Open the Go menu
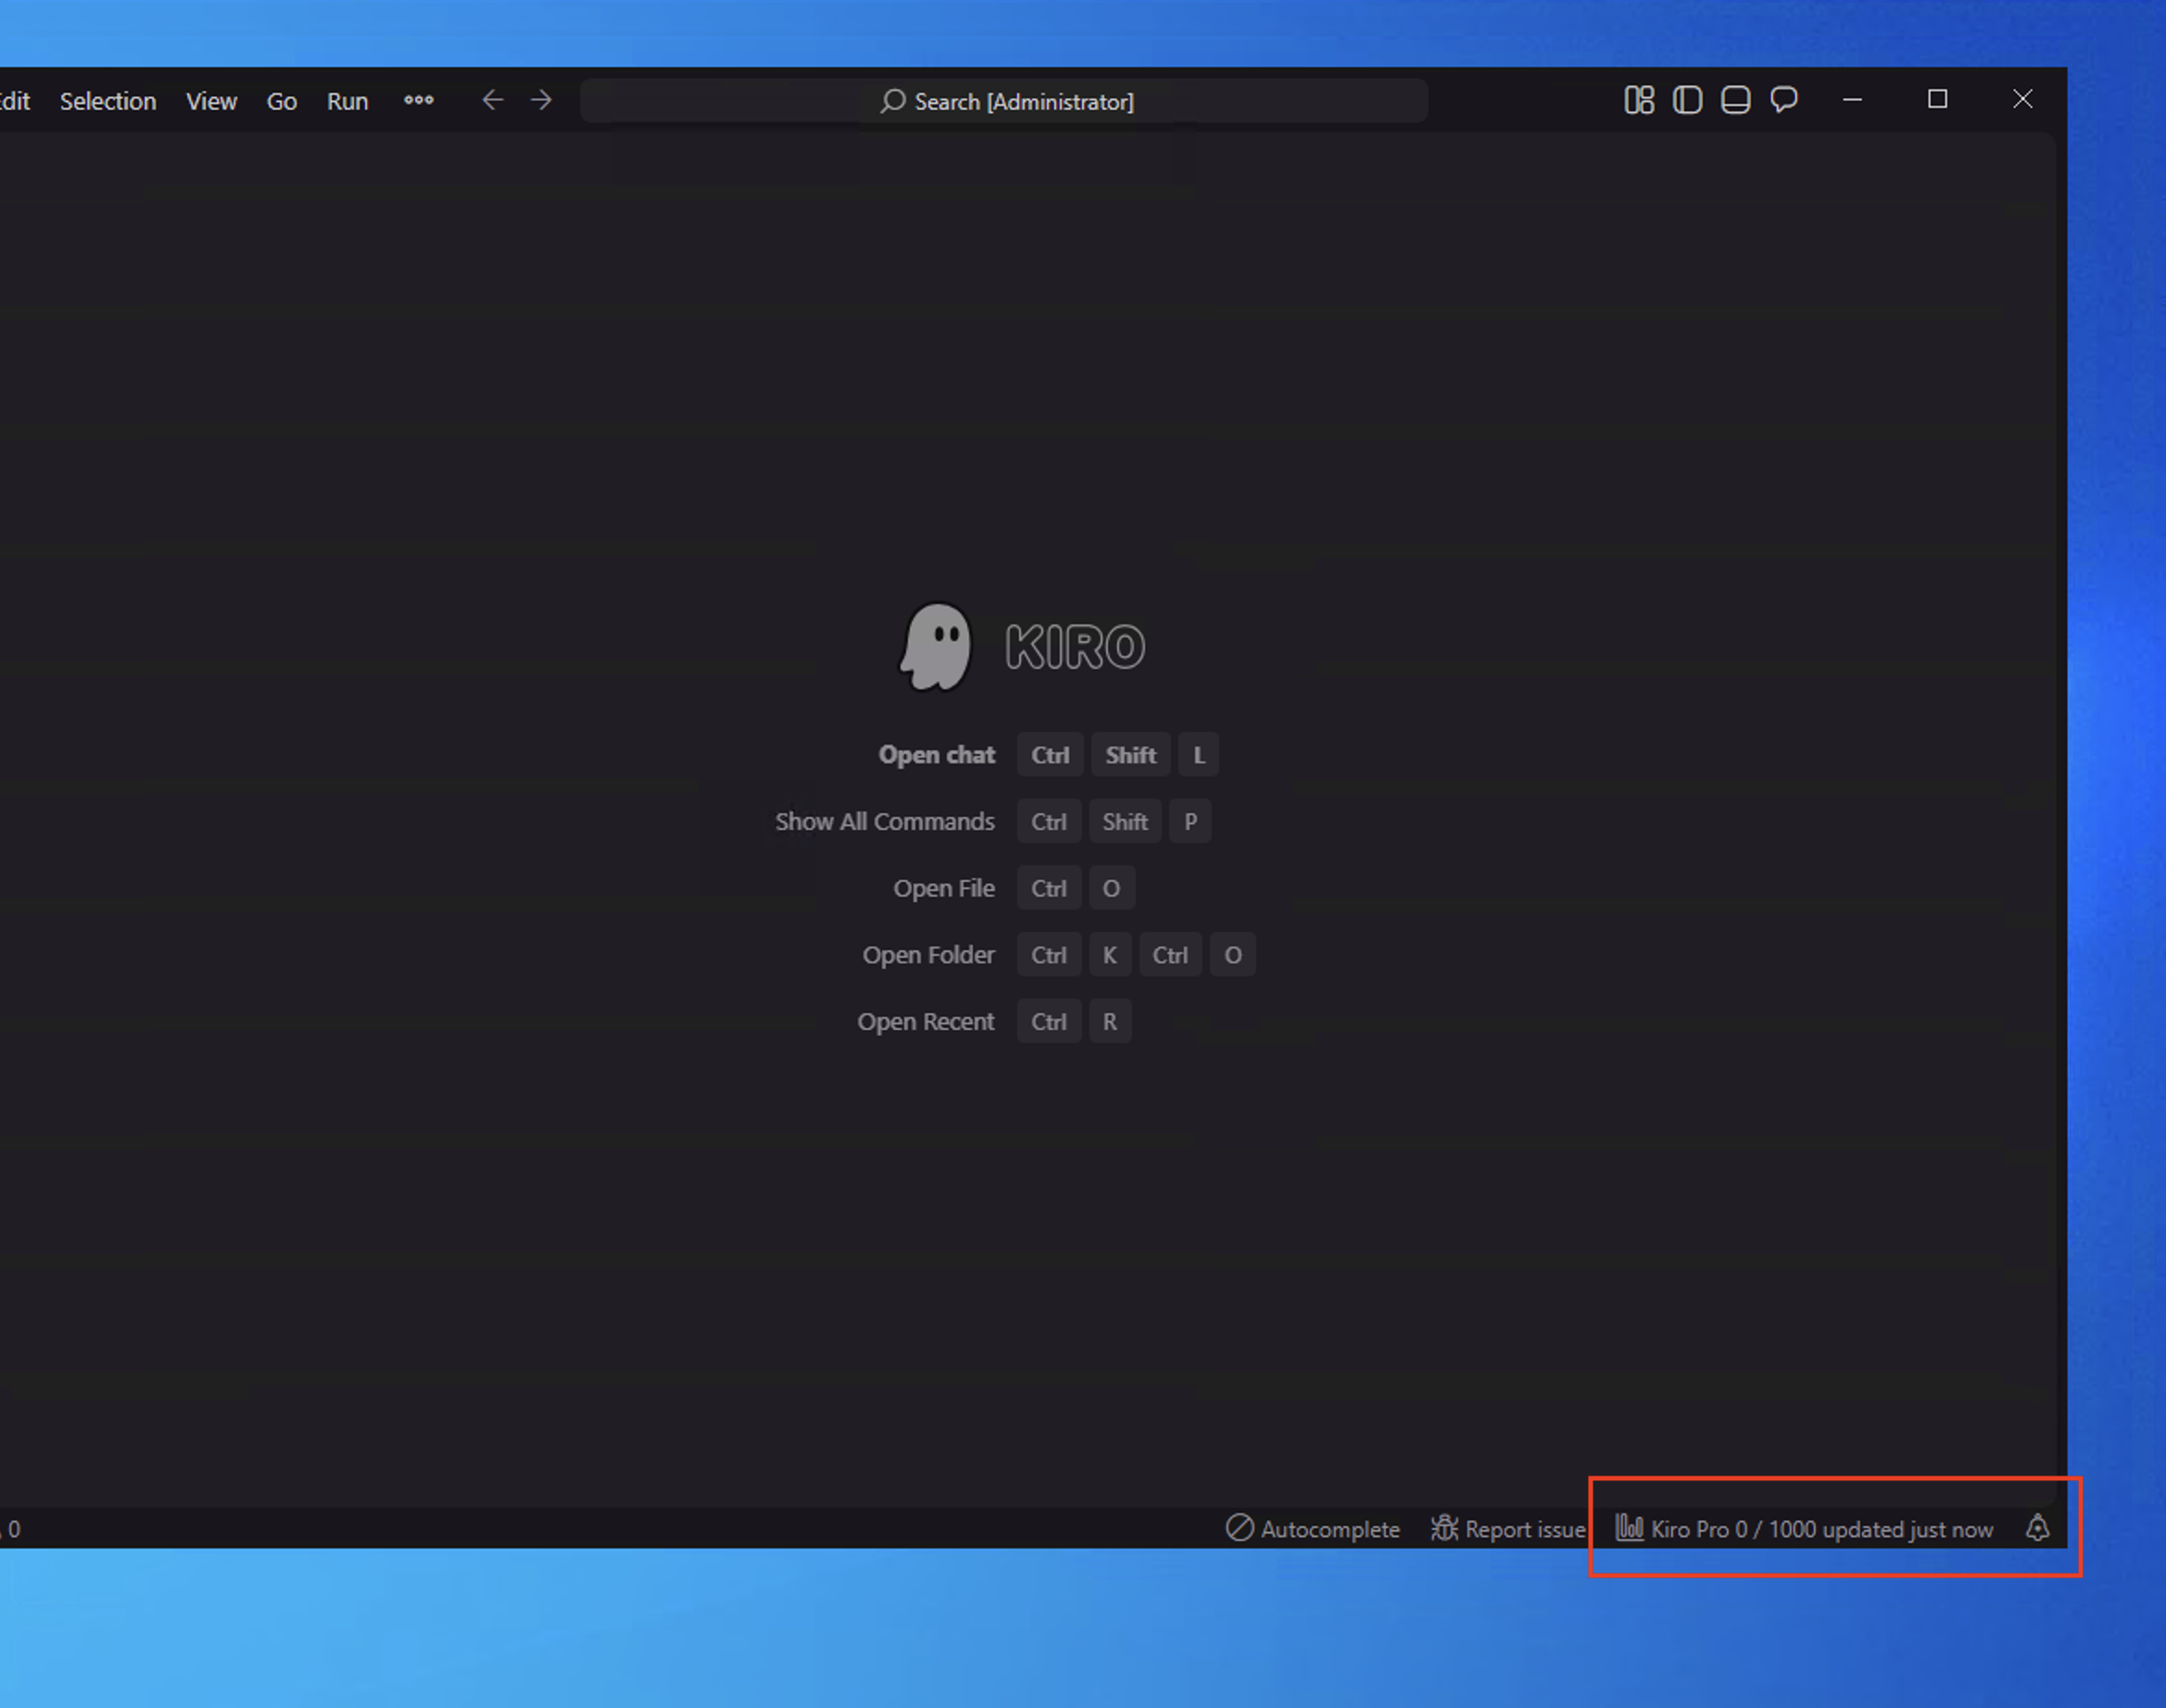2166x1708 pixels. (x=282, y=101)
